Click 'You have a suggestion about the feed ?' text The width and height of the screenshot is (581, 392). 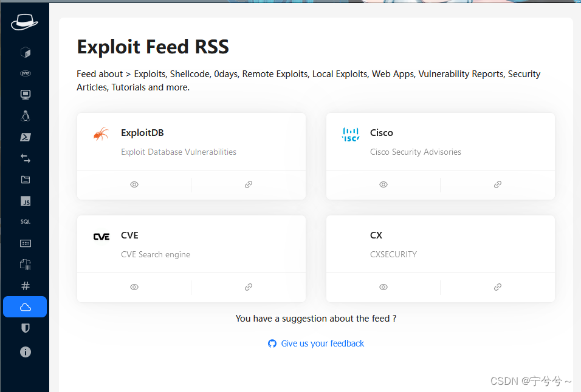pyautogui.click(x=315, y=319)
